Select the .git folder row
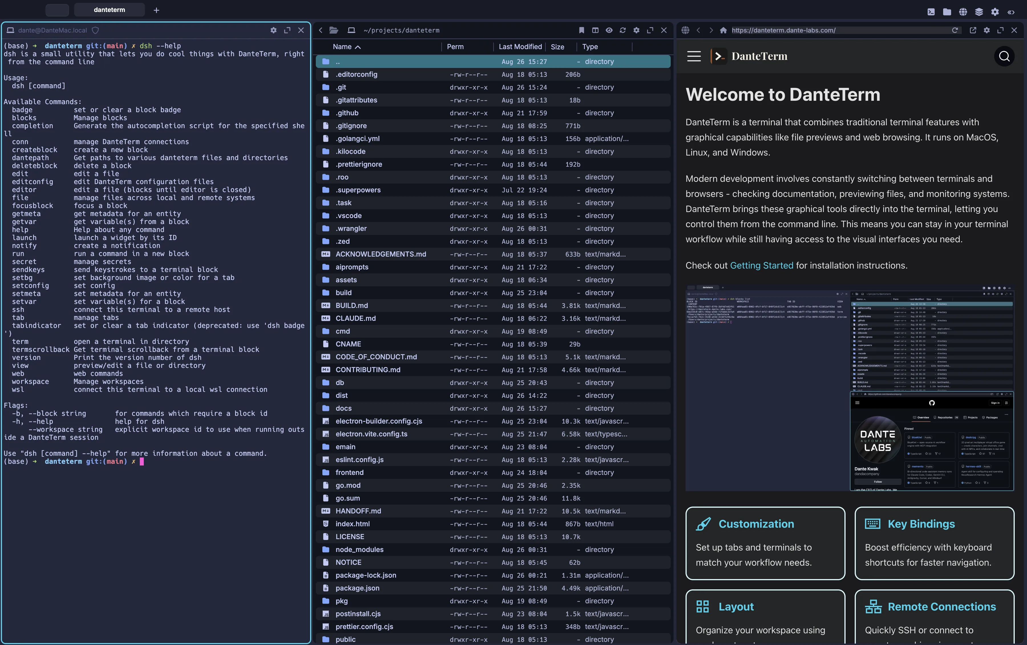The width and height of the screenshot is (1027, 645). tap(493, 87)
